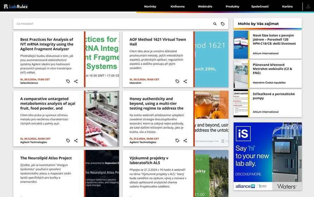This screenshot has height=197, width=314.
Task: Click the date 'St, 20.3.2024, 17:00 CET'
Action: (x=35, y=79)
